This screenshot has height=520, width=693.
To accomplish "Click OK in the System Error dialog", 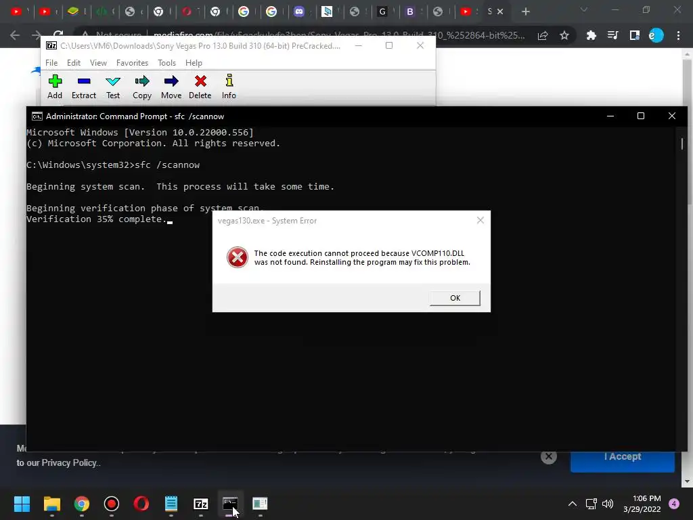I will [x=455, y=298].
